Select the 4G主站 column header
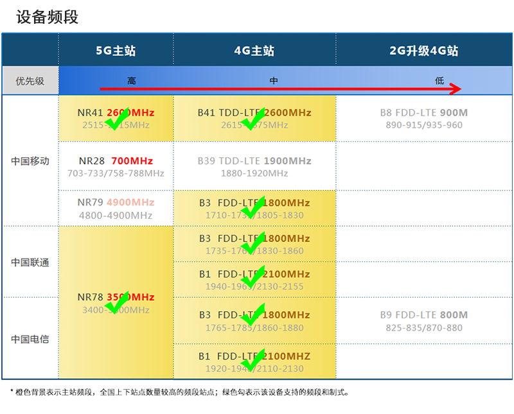The image size is (514, 414). (254, 51)
